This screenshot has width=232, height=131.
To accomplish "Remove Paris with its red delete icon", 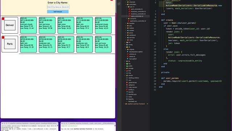I will click(3, 37).
